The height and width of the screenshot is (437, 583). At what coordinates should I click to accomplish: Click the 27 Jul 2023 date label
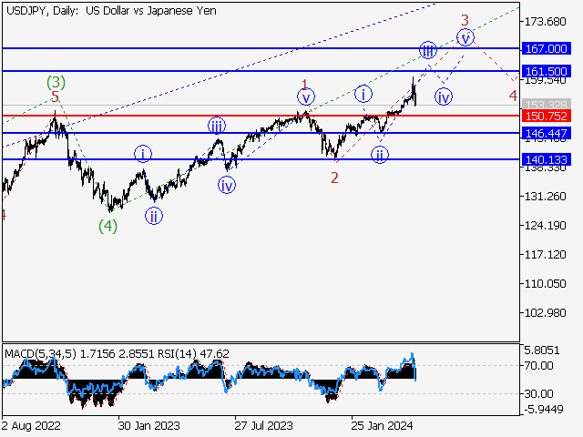click(263, 425)
